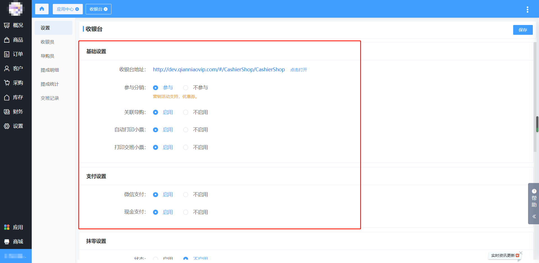Viewport: 539px width, 263px height.
Task: Open 概况 overview in sidebar
Action: pyautogui.click(x=14, y=25)
